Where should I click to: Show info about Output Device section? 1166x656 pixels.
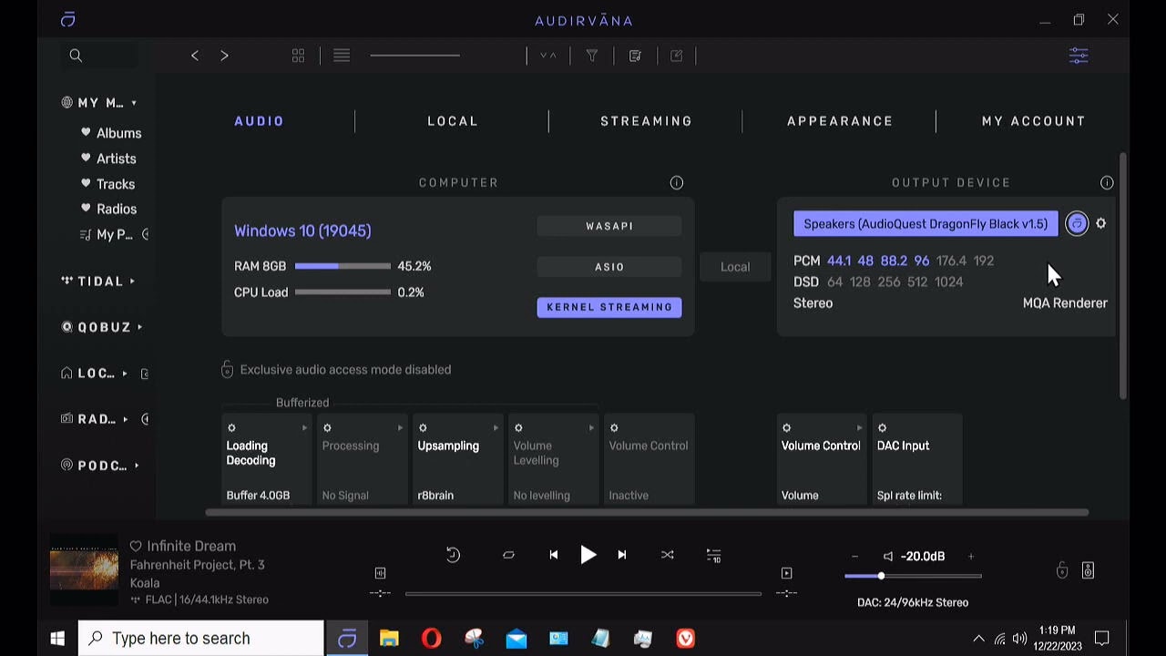point(1107,182)
